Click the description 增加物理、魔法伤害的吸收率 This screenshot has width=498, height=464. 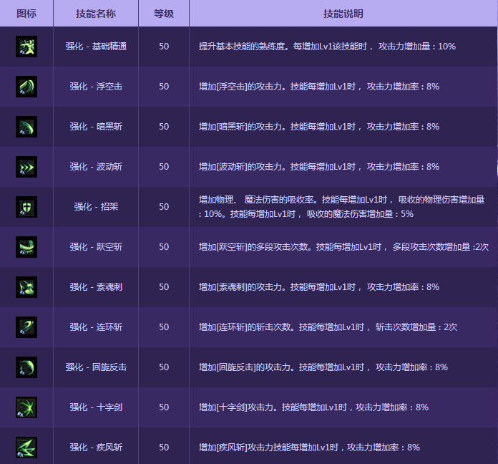[x=342, y=206]
